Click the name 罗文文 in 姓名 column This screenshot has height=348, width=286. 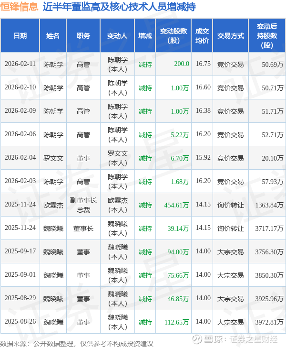53,158
